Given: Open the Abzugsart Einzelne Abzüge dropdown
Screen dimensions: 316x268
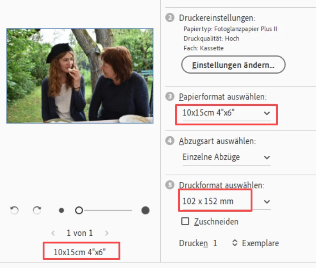Looking at the screenshot, I should pyautogui.click(x=227, y=157).
